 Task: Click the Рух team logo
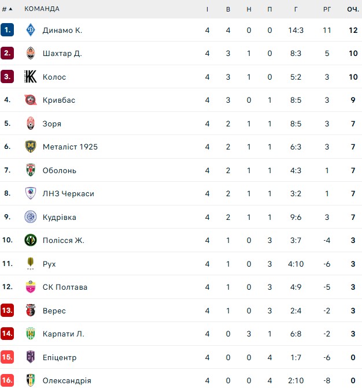click(x=31, y=264)
